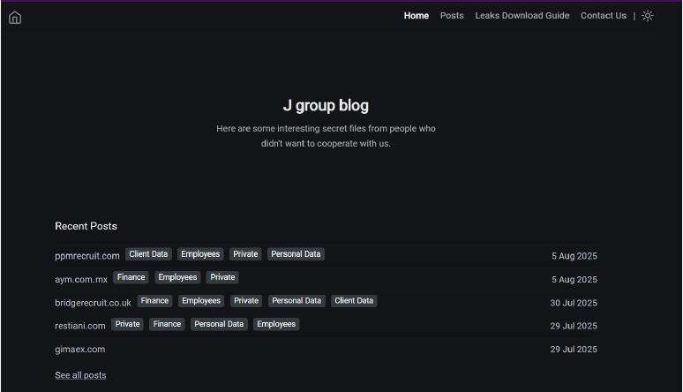683x392 pixels.
Task: Click the 29 Jul 2025 date for gimaex.com
Action: pos(574,350)
